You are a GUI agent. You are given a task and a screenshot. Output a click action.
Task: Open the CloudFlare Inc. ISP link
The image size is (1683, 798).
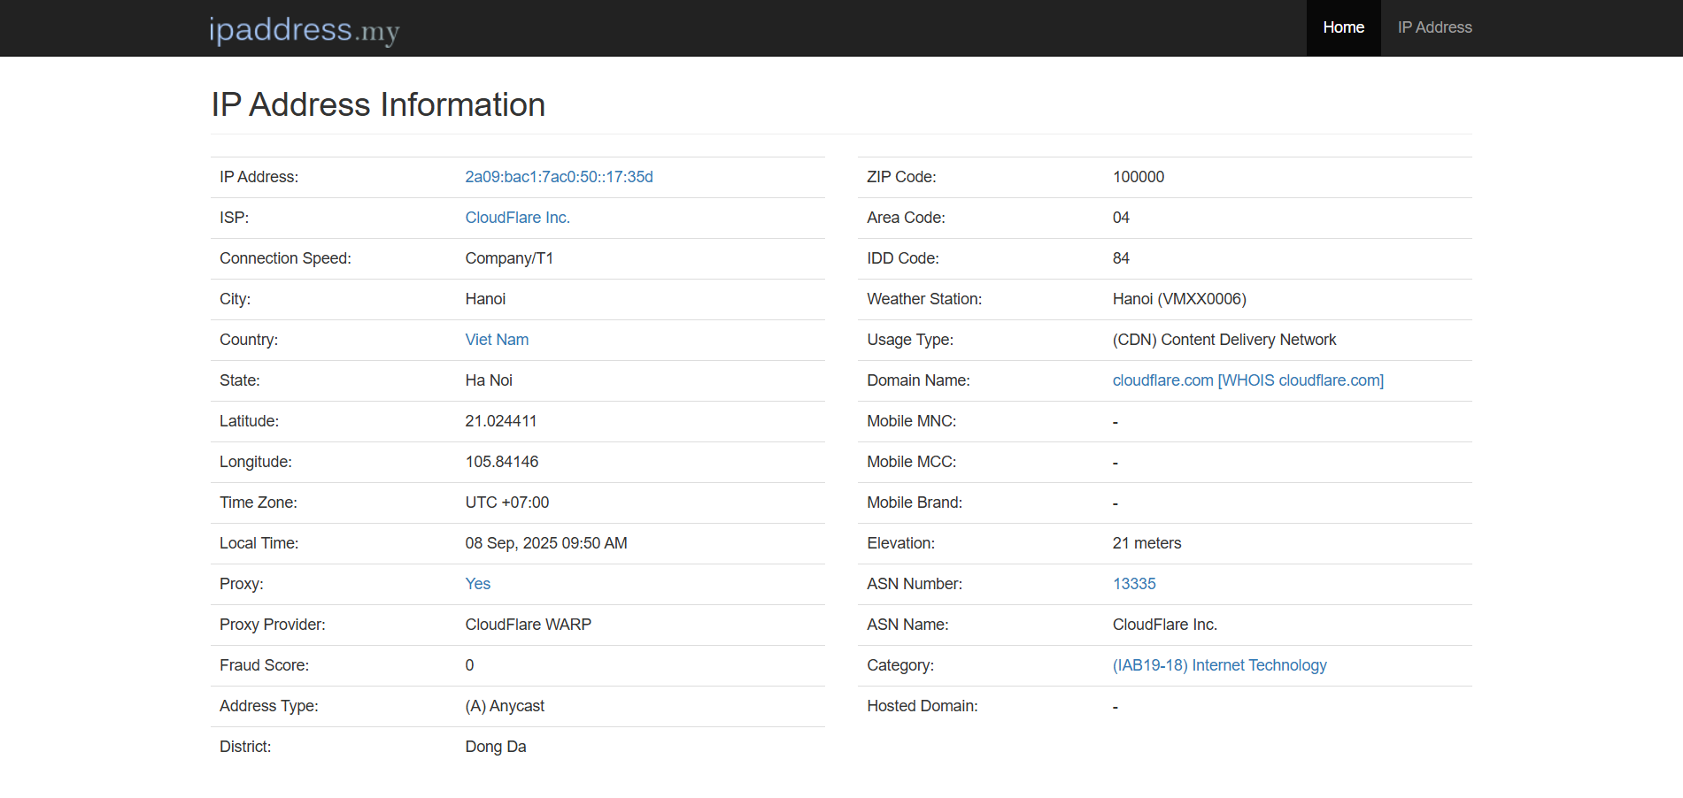coord(517,218)
